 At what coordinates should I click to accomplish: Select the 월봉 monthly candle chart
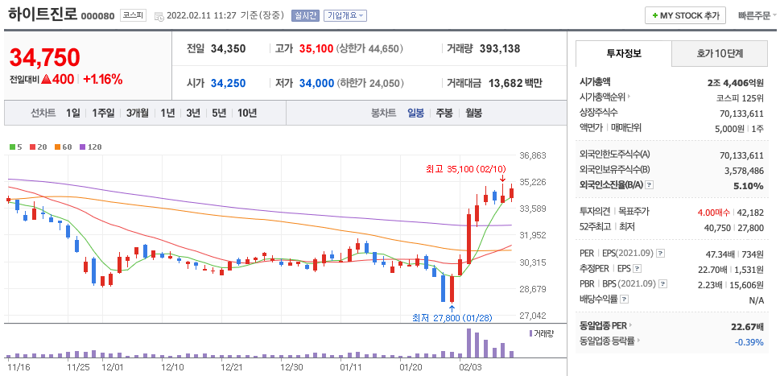(x=473, y=113)
